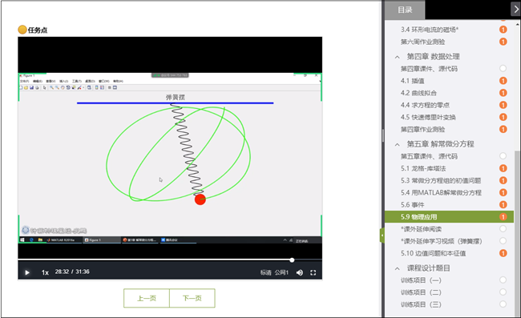This screenshot has width=521, height=318.
Task: Collapse 第四章 数据处理 chapter
Action: (x=397, y=57)
